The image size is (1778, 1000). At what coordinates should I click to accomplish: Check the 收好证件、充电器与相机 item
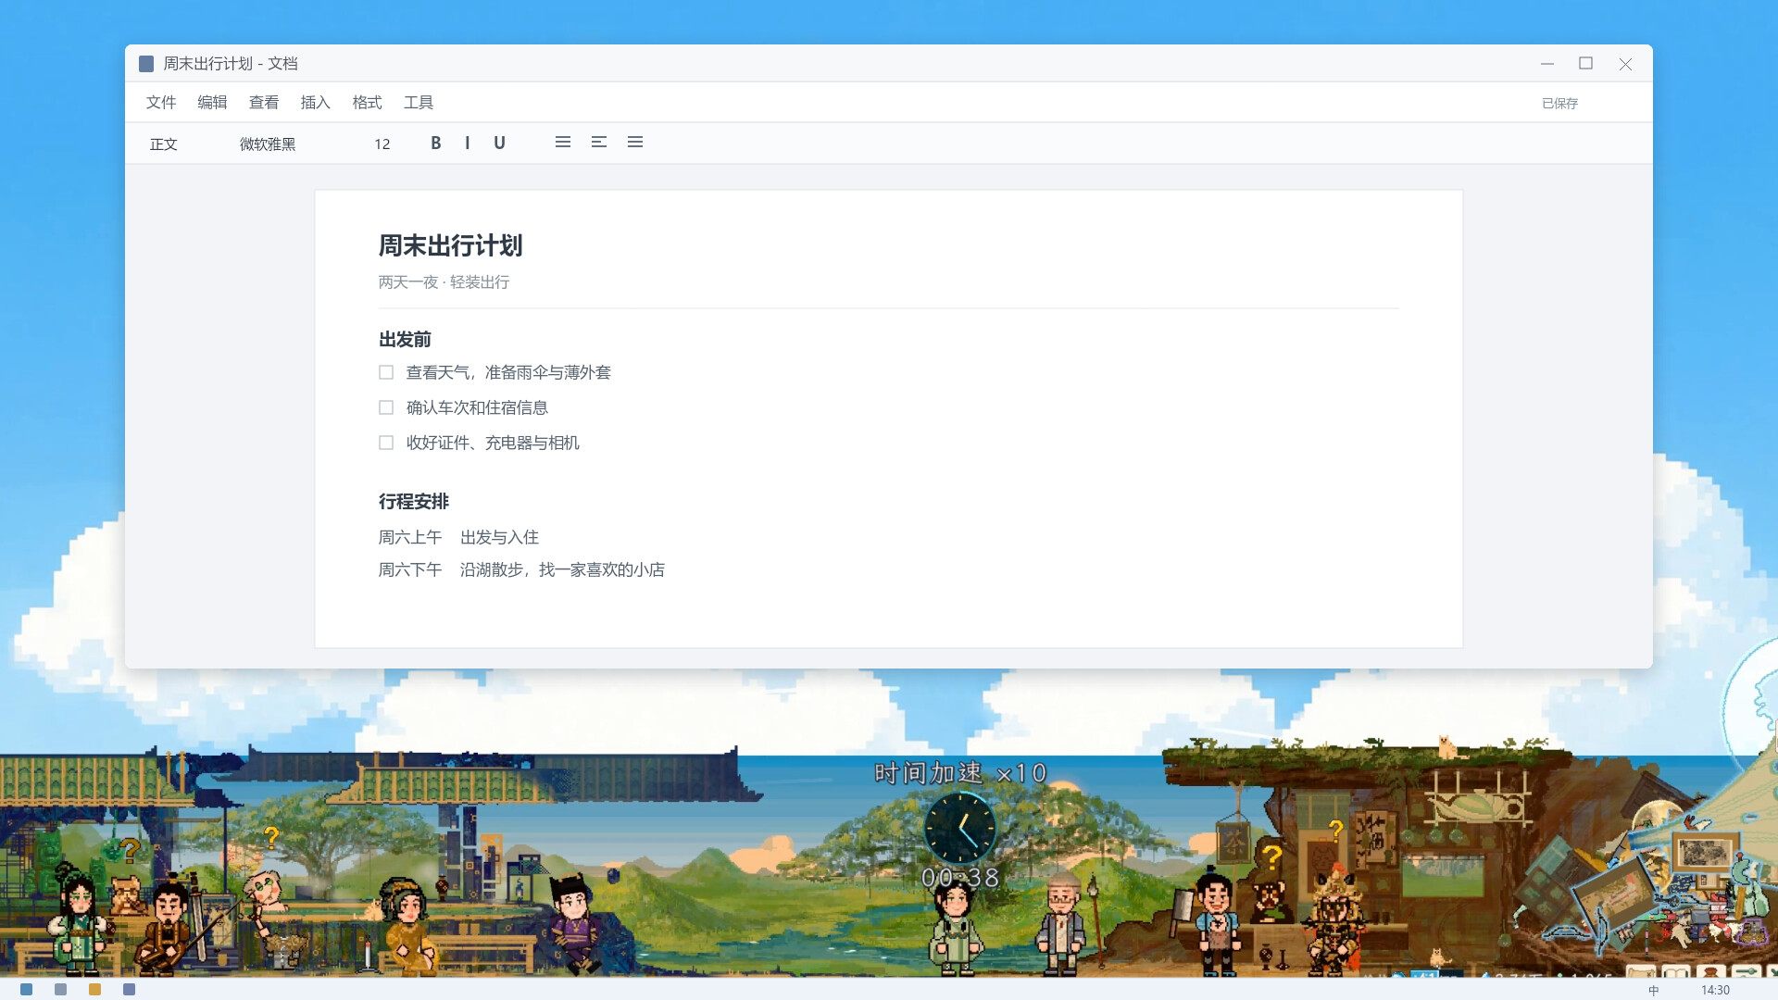(386, 443)
